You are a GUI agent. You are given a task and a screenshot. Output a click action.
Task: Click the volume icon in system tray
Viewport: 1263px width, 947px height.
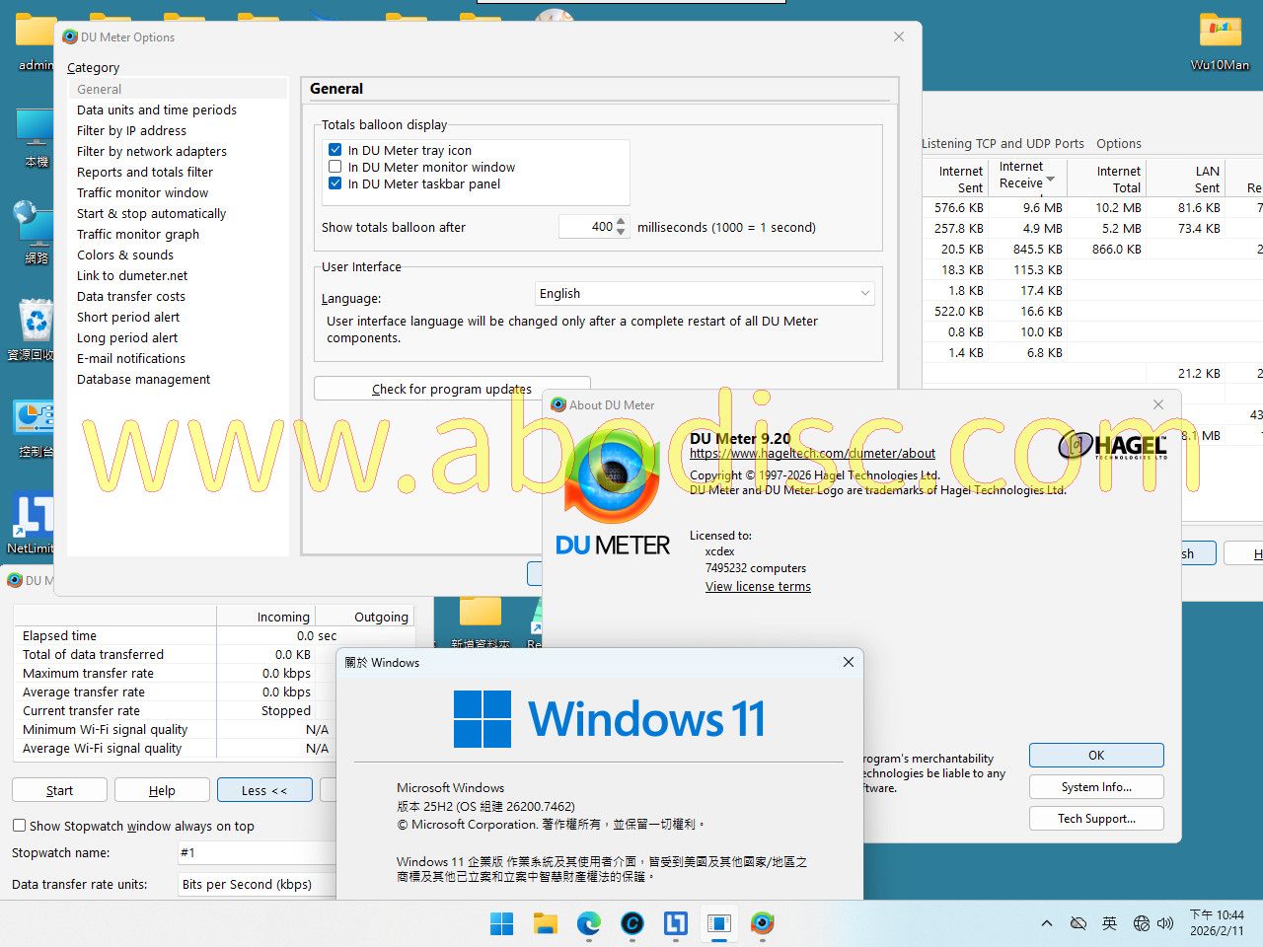click(1165, 923)
